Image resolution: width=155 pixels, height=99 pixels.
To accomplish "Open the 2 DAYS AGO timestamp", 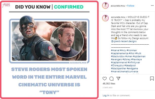I will pos(107,87).
